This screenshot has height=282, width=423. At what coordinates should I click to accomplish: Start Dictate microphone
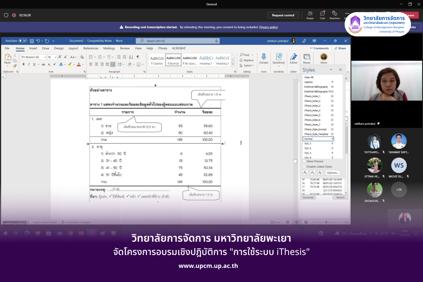(264, 59)
